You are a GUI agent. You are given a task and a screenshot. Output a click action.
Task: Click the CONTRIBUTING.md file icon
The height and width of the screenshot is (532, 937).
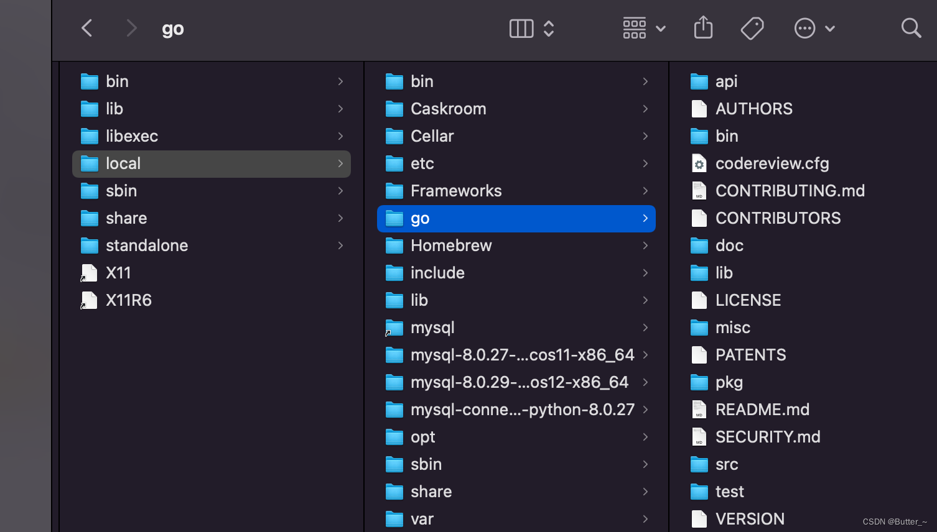tap(699, 191)
